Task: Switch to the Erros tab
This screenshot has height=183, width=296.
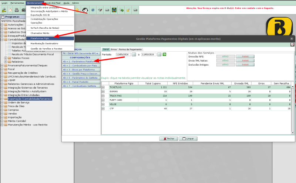Action: [x=114, y=49]
